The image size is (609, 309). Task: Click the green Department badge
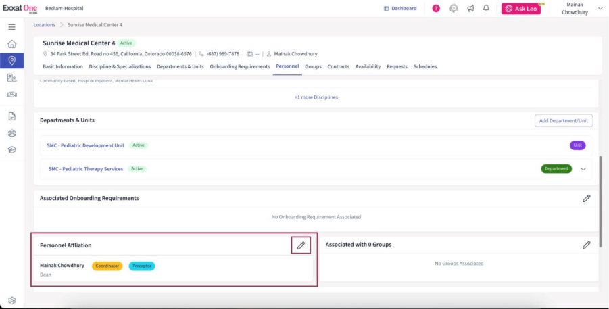pyautogui.click(x=556, y=168)
